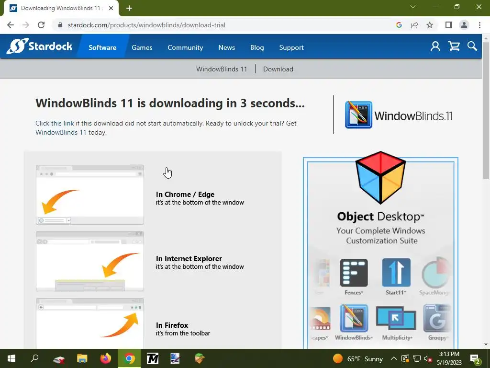
Task: Open the Blog menu item
Action: coord(257,47)
